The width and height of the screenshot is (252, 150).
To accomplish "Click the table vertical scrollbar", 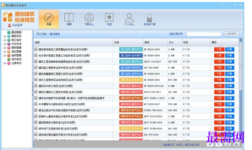I will tap(241, 66).
